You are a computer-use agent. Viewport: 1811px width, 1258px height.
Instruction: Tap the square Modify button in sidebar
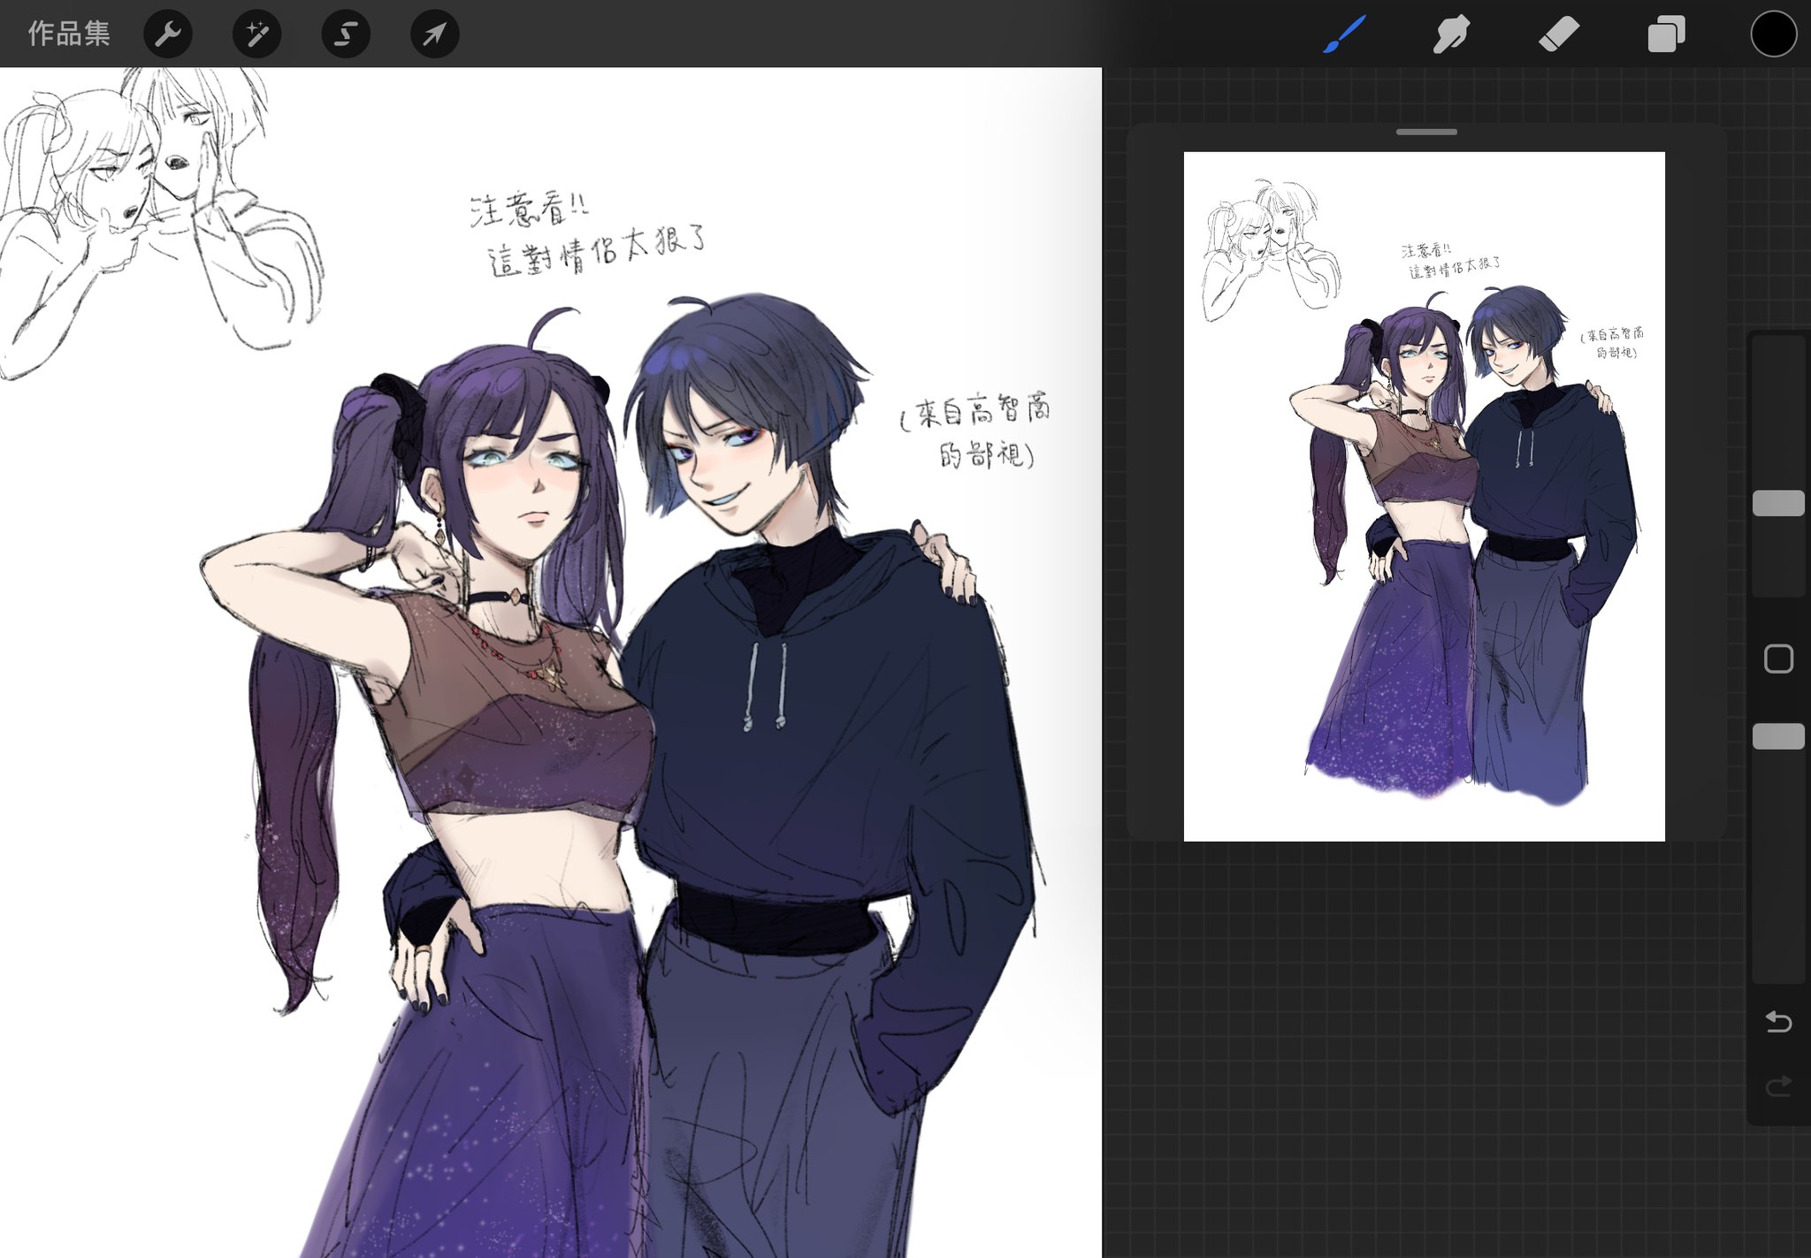[1778, 659]
